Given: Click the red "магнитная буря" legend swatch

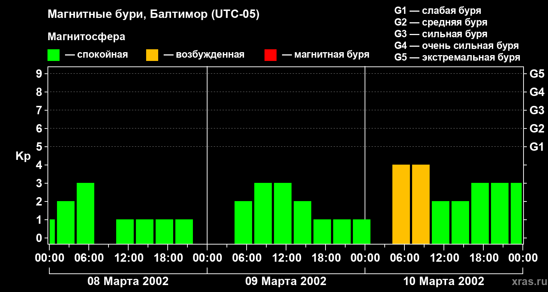Looking at the screenshot, I should pos(270,55).
